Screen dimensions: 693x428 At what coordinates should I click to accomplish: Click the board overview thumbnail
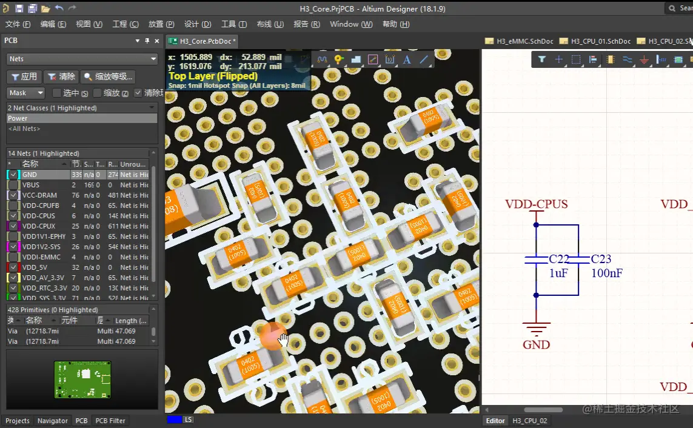[82, 380]
